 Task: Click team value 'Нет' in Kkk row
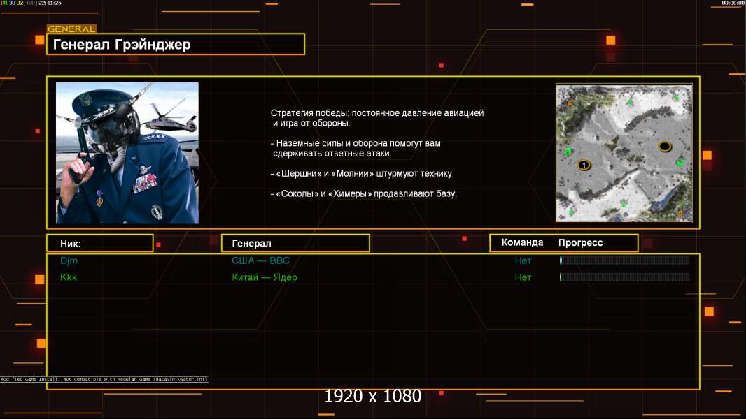523,278
